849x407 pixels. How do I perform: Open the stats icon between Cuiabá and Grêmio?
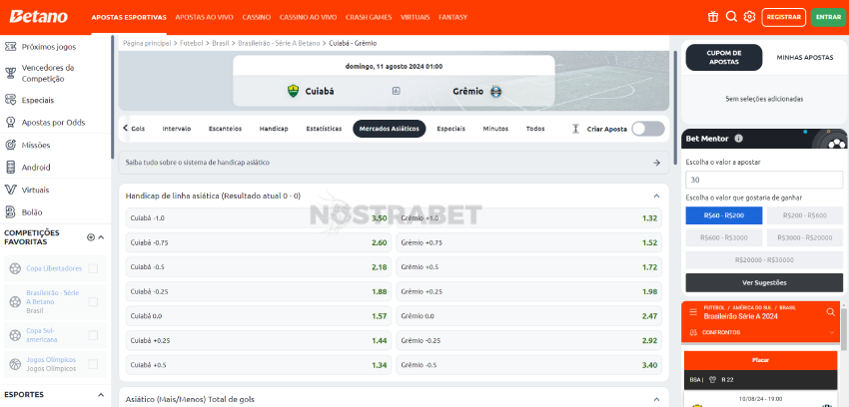[396, 91]
